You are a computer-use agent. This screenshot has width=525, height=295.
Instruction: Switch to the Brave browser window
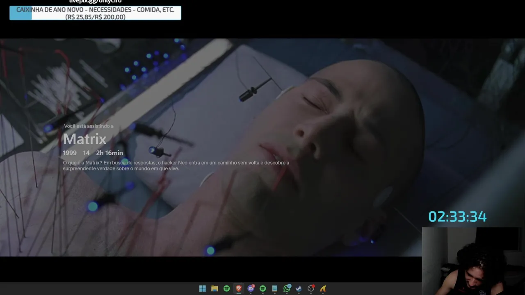pos(239,288)
